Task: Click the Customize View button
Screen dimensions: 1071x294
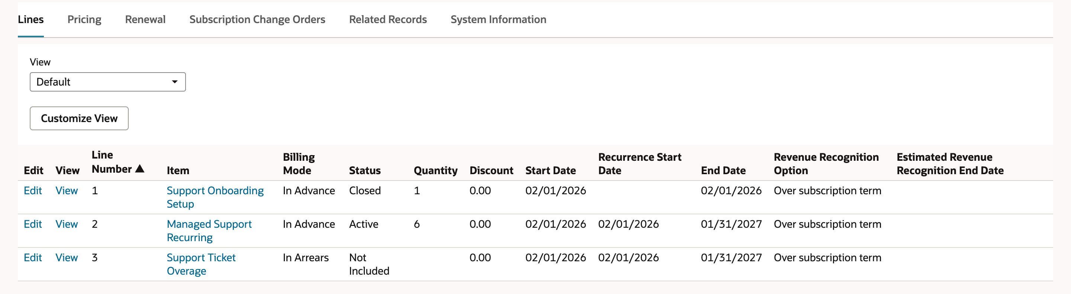Action: tap(79, 118)
